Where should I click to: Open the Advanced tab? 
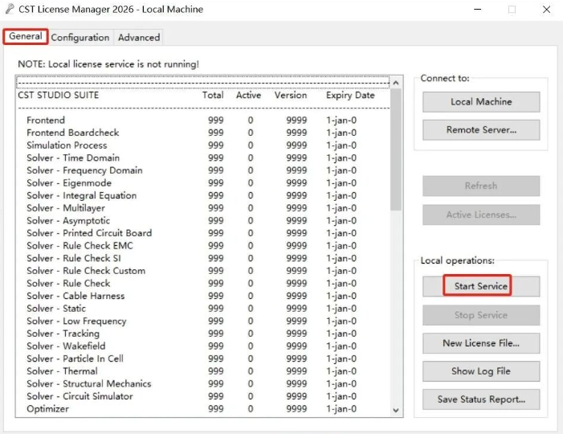(139, 38)
